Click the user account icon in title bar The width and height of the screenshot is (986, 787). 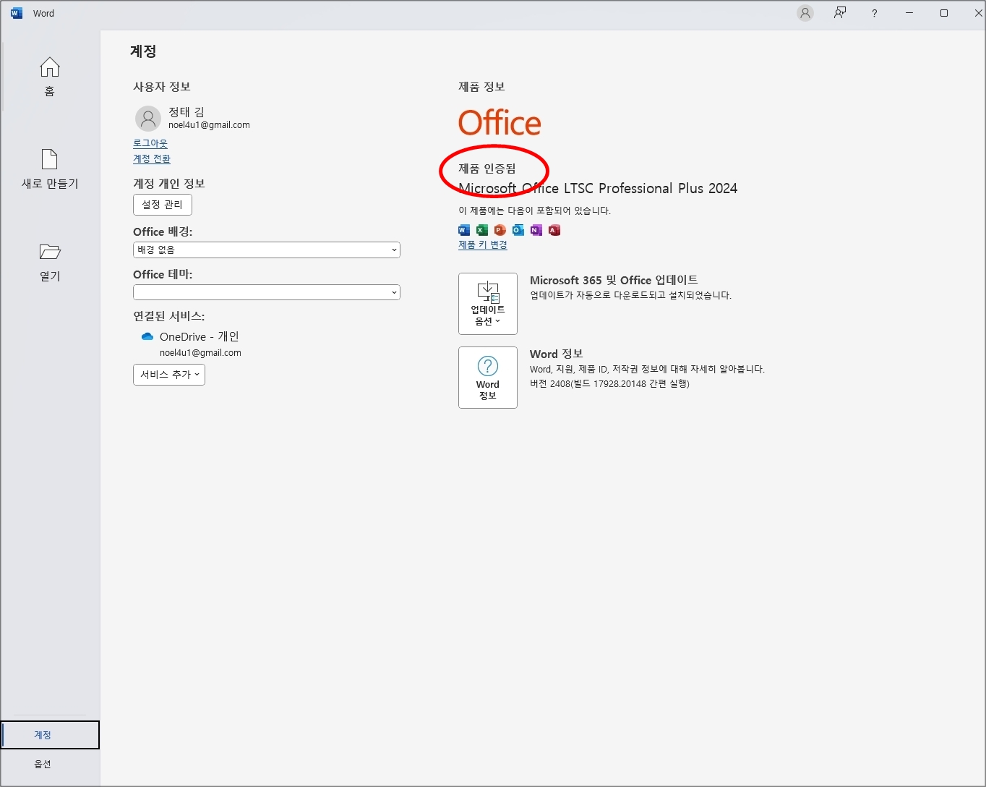(805, 13)
